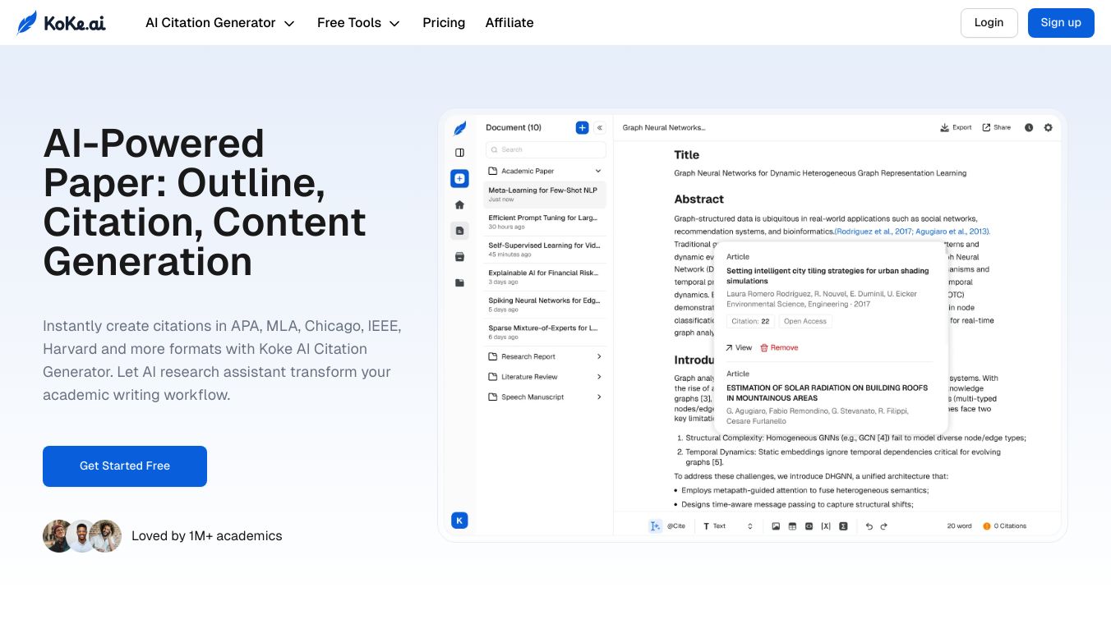Open Home via the house sidebar icon

(x=459, y=205)
